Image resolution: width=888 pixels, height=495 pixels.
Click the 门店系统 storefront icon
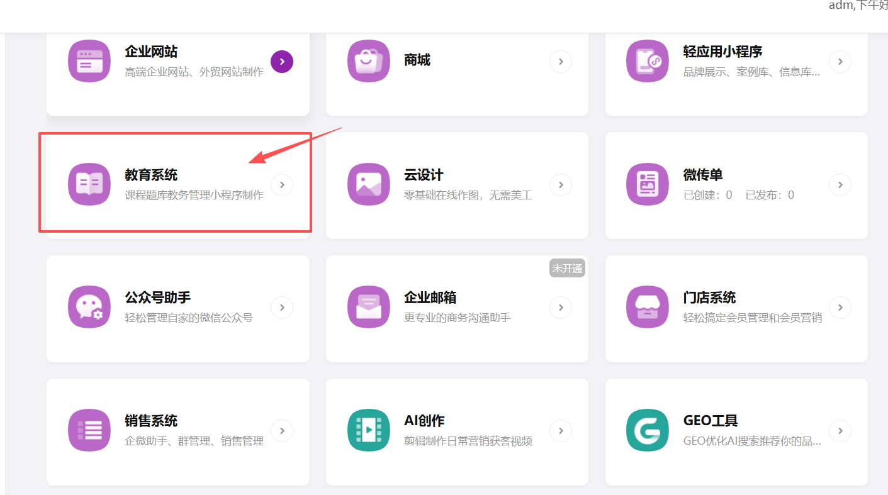648,307
